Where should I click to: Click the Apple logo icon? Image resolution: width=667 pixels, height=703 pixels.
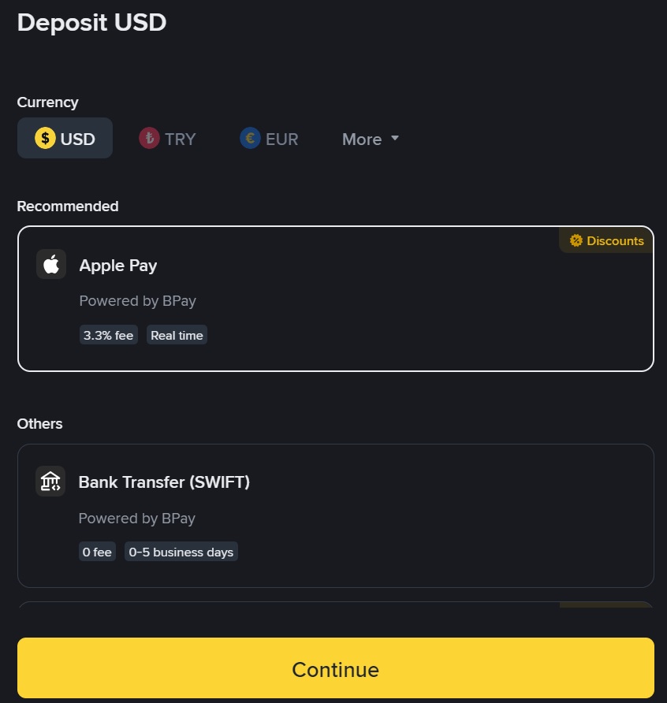(51, 265)
